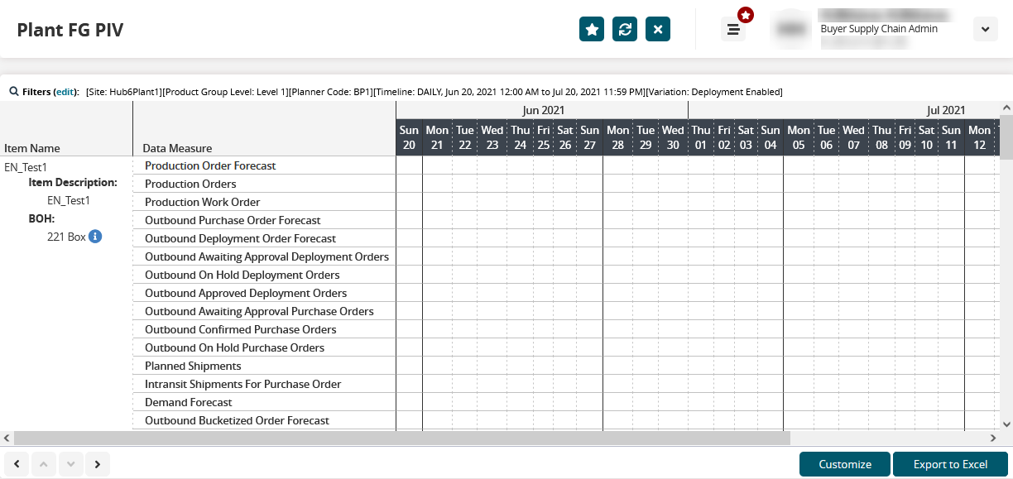Go to next page arrow
The image size is (1013, 479).
pos(98,464)
